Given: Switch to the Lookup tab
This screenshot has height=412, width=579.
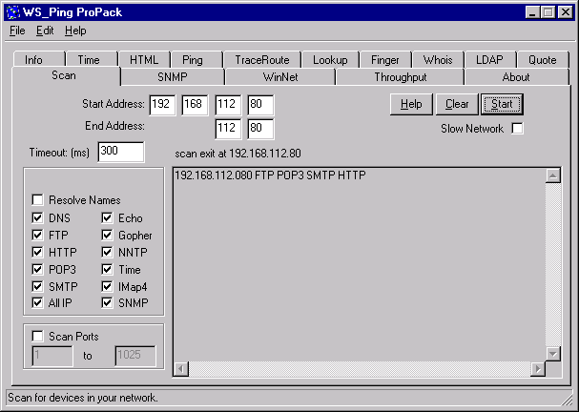Looking at the screenshot, I should pyautogui.click(x=330, y=60).
